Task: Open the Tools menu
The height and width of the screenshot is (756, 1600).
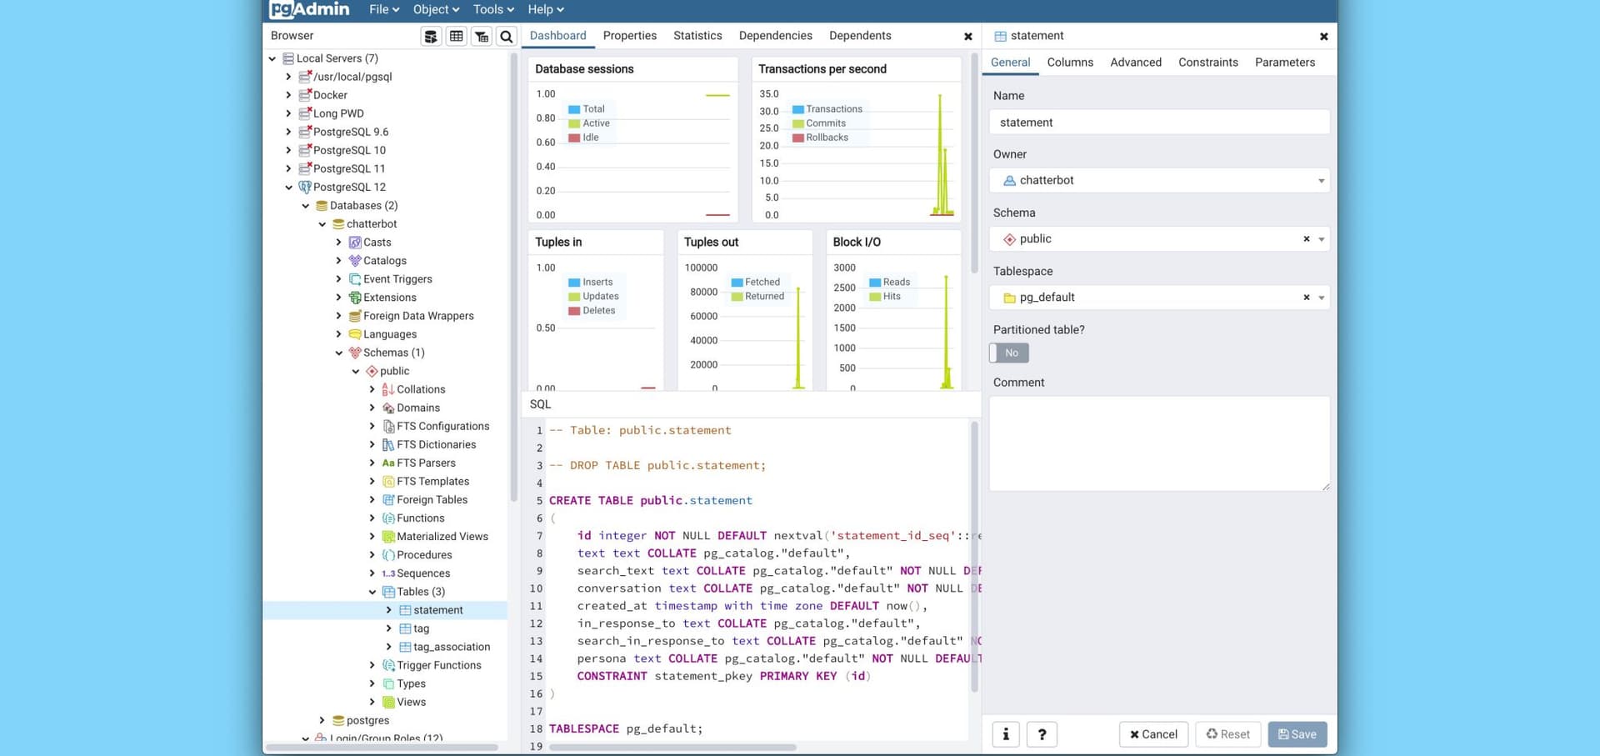Action: coord(493,9)
